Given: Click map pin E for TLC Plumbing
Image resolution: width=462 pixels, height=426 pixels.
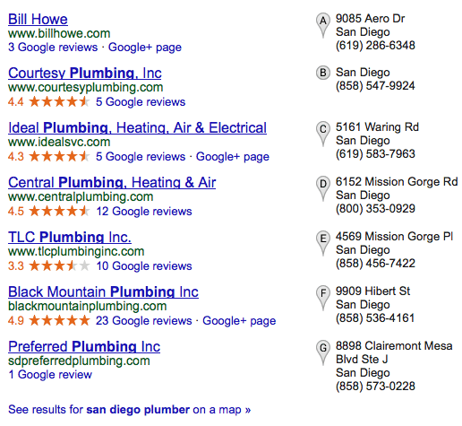Looking at the screenshot, I should (x=323, y=243).
